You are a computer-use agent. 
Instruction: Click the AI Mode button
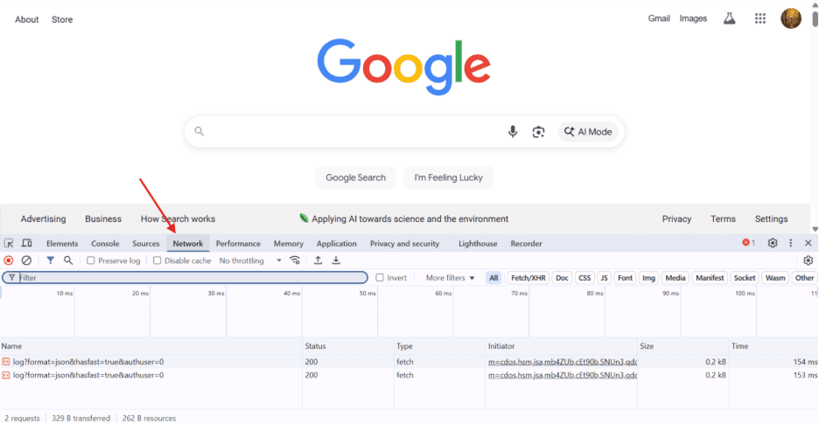tap(588, 132)
